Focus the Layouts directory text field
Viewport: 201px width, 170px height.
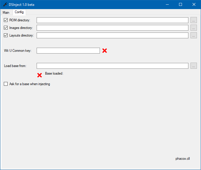(113, 35)
